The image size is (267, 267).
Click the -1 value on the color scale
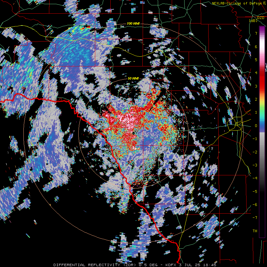tap(255, 139)
